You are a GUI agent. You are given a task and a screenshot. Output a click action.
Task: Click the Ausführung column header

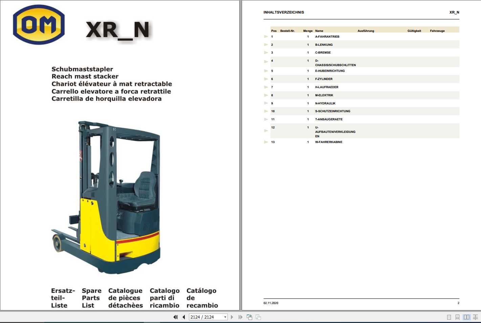point(366,31)
